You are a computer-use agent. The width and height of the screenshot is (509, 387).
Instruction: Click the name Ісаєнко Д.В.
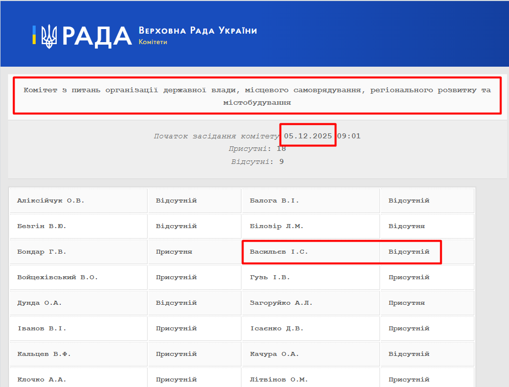pos(277,329)
